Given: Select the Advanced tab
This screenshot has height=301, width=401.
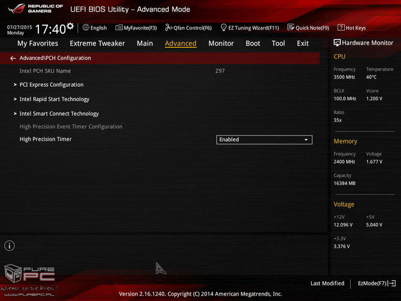Looking at the screenshot, I should pos(181,43).
